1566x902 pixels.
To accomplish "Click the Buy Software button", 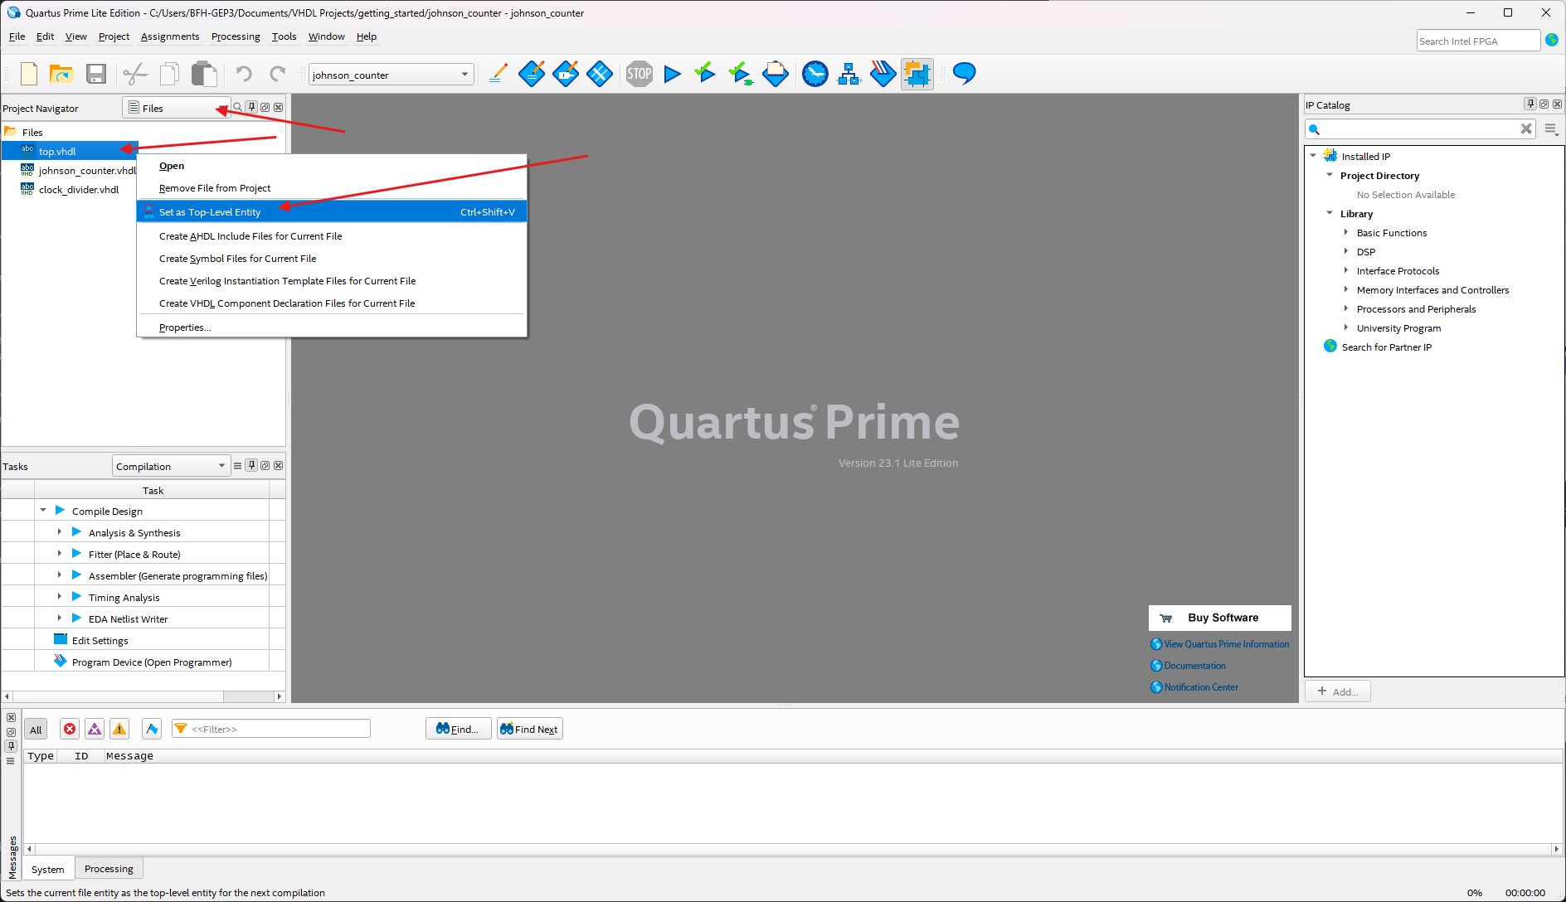I will click(x=1219, y=618).
